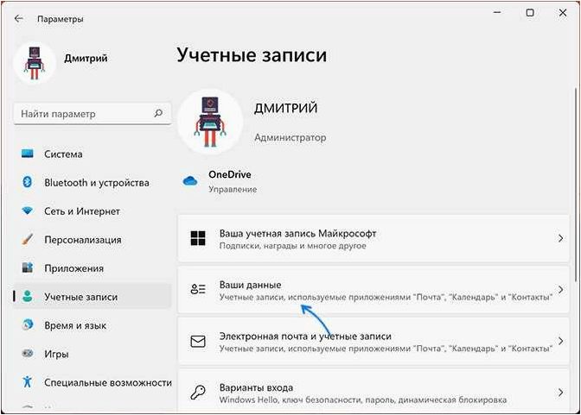The image size is (581, 415).
Task: Click the Специальные возможности accessibility icon
Action: point(28,381)
